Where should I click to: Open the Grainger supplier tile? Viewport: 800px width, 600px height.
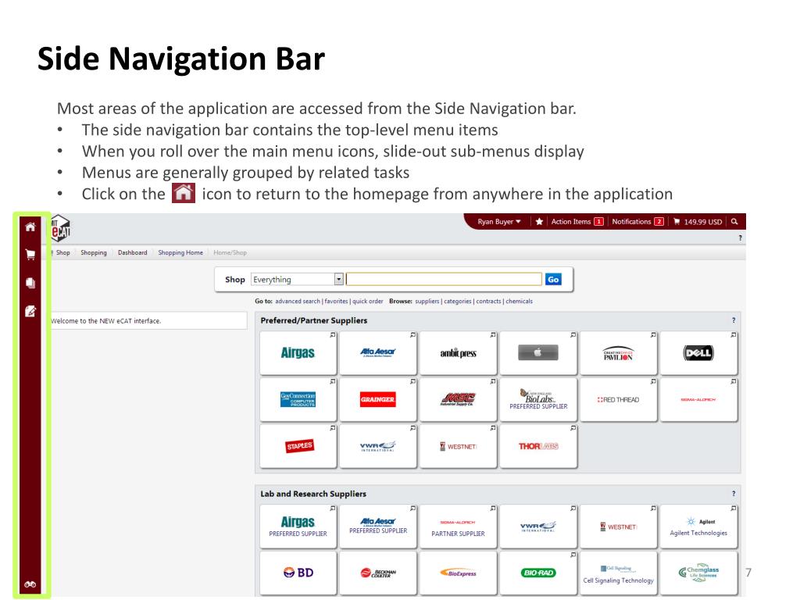click(378, 399)
